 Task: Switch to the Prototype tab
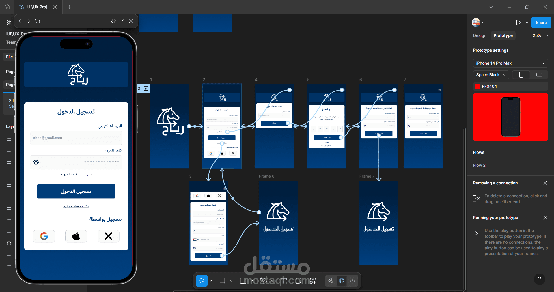click(x=503, y=35)
